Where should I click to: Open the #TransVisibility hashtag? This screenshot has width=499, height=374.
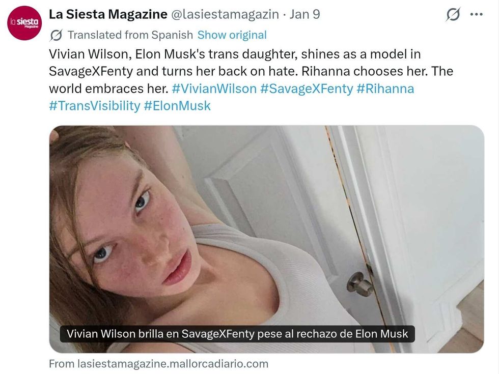(x=94, y=106)
